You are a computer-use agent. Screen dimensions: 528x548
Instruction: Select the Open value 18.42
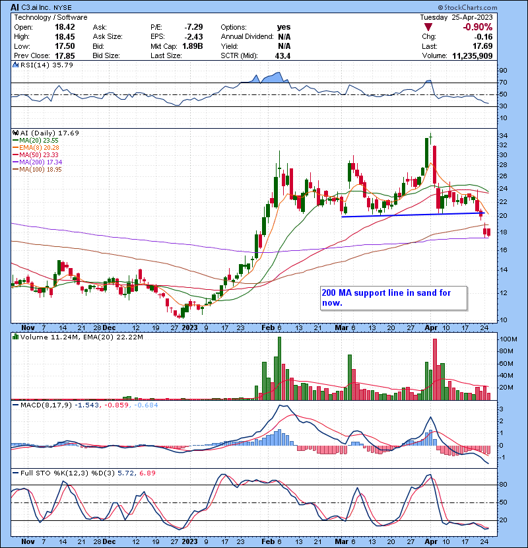(x=65, y=27)
